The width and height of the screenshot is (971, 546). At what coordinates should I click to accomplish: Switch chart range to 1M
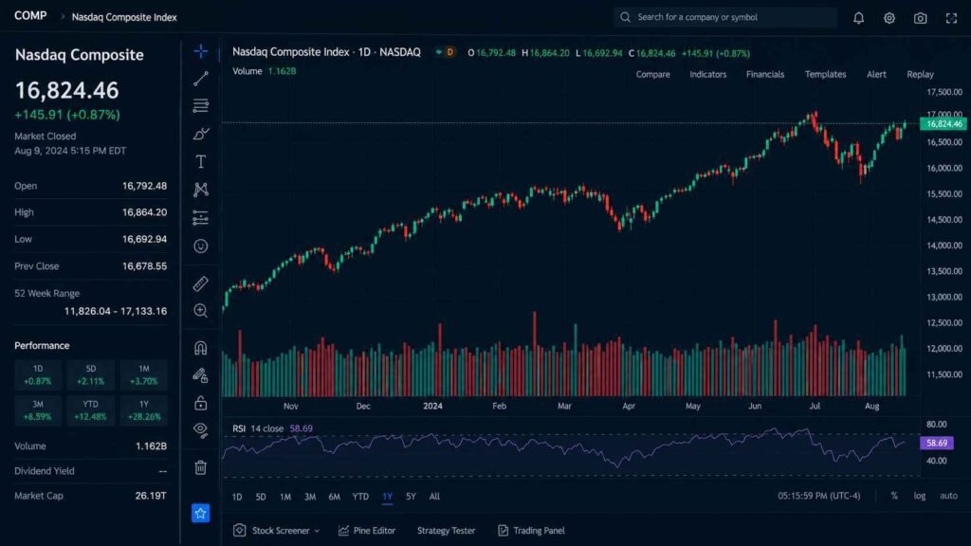click(x=284, y=497)
